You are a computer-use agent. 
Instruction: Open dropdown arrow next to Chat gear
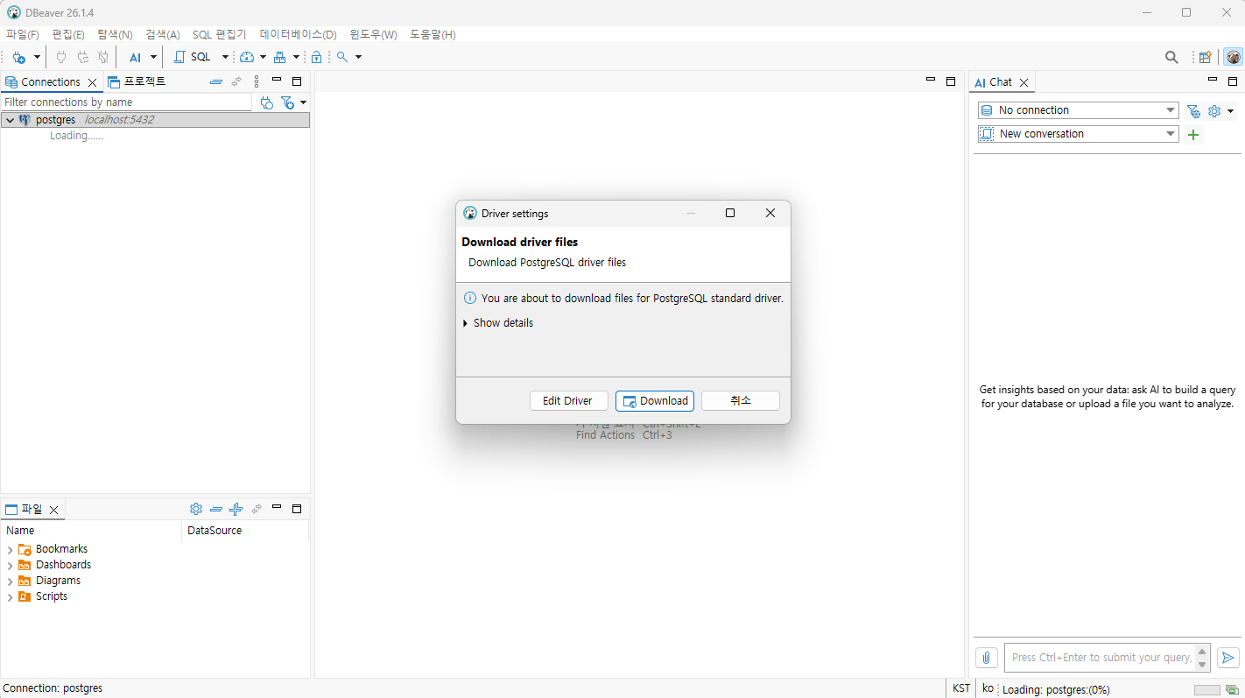coord(1231,111)
